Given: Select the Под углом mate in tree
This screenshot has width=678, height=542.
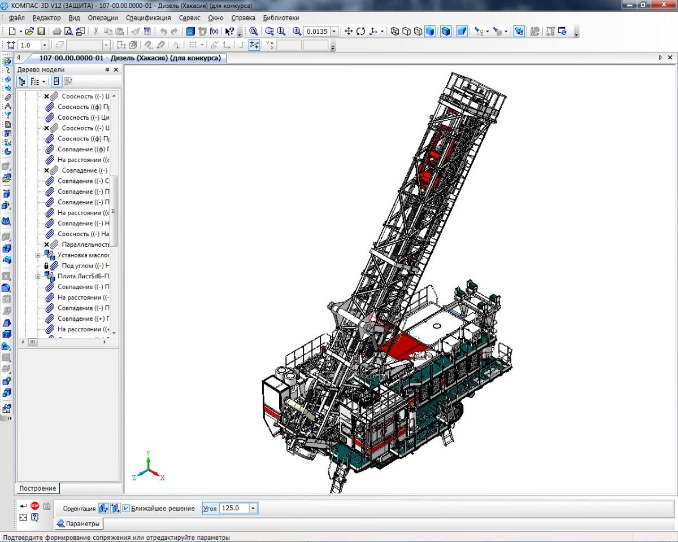Looking at the screenshot, I should pyautogui.click(x=85, y=266).
